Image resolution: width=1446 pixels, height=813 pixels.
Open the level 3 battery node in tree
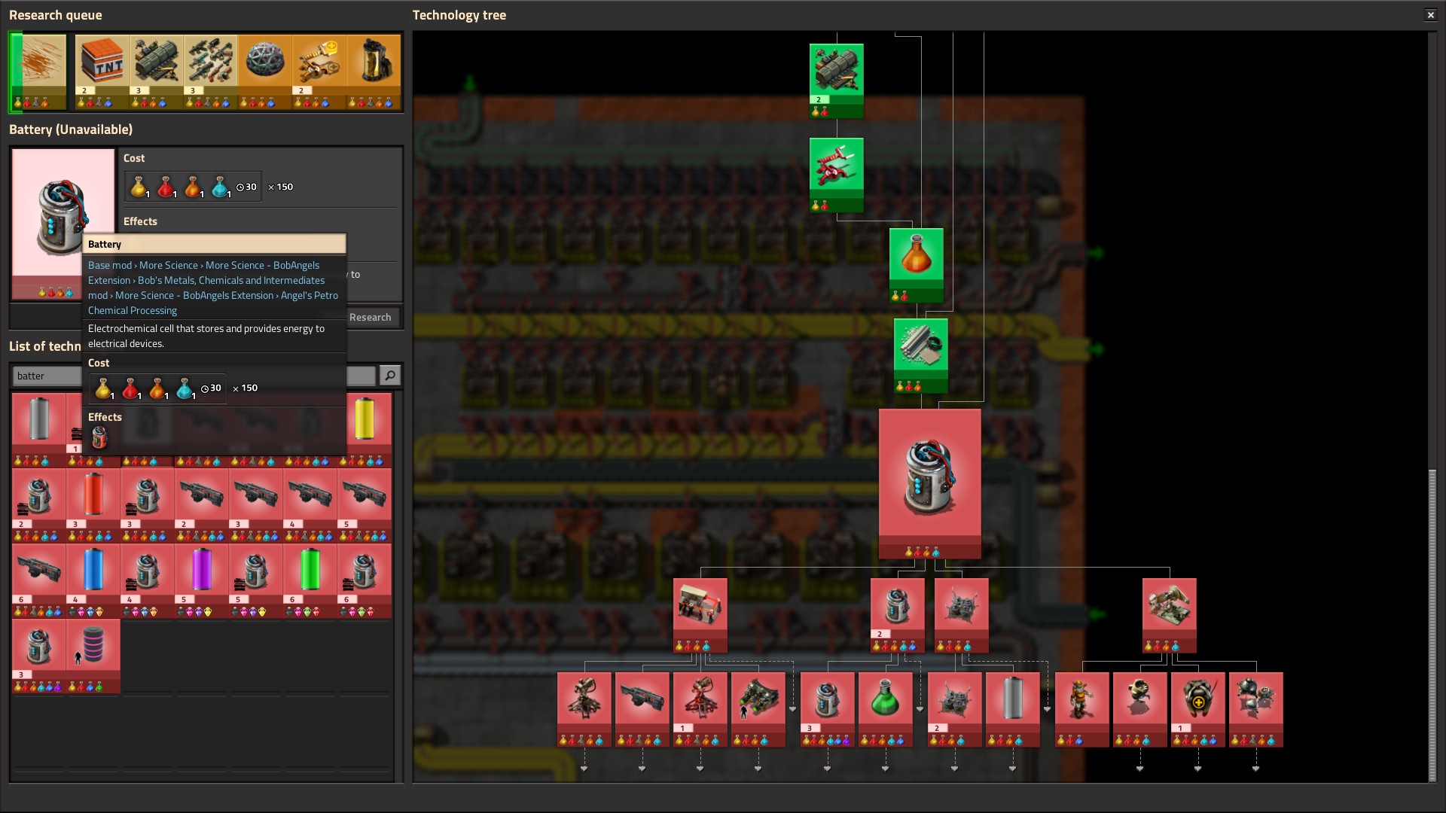pyautogui.click(x=827, y=709)
